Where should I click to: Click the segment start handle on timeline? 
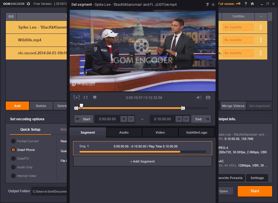coord(76,108)
